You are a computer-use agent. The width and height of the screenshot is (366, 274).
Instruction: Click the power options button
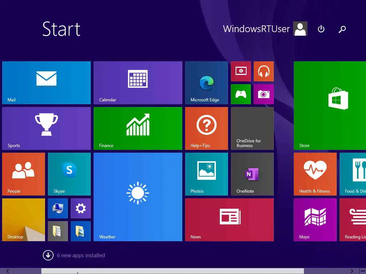pos(321,29)
